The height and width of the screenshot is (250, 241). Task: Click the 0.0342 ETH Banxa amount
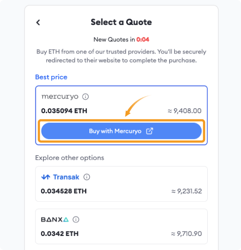60,234
